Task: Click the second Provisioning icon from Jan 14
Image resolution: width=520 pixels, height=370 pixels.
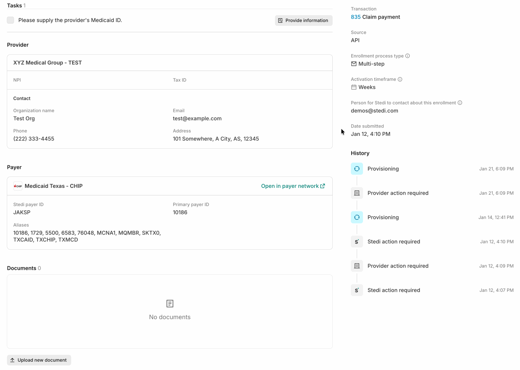Action: (357, 217)
